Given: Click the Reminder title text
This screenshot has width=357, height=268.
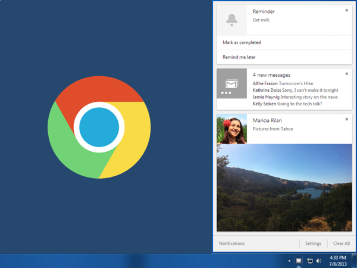Looking at the screenshot, I should 264,11.
